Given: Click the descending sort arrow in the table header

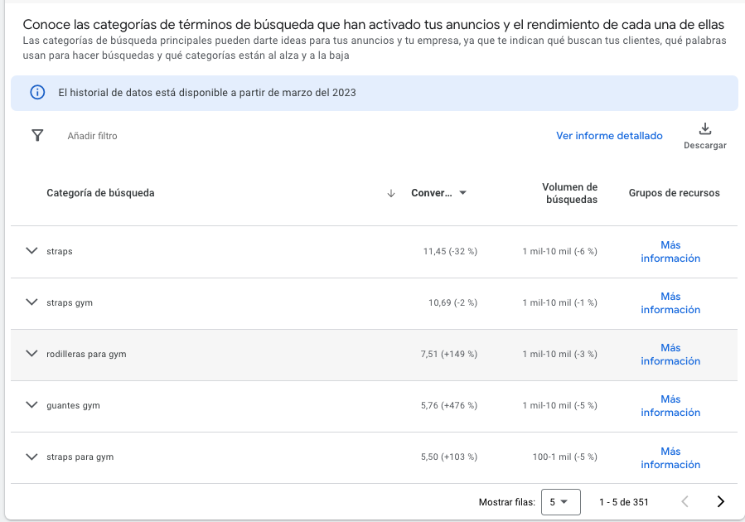Looking at the screenshot, I should tap(390, 192).
